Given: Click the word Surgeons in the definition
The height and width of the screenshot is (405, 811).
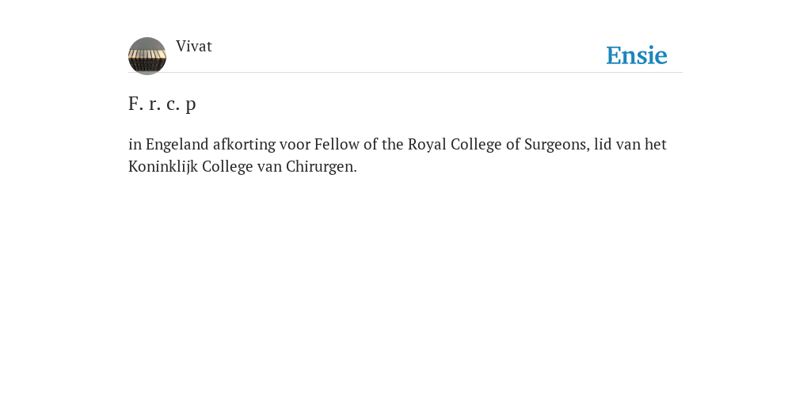Looking at the screenshot, I should pos(557,145).
